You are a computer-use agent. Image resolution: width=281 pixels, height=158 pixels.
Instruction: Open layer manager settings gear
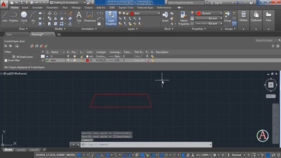pyautogui.click(x=278, y=46)
